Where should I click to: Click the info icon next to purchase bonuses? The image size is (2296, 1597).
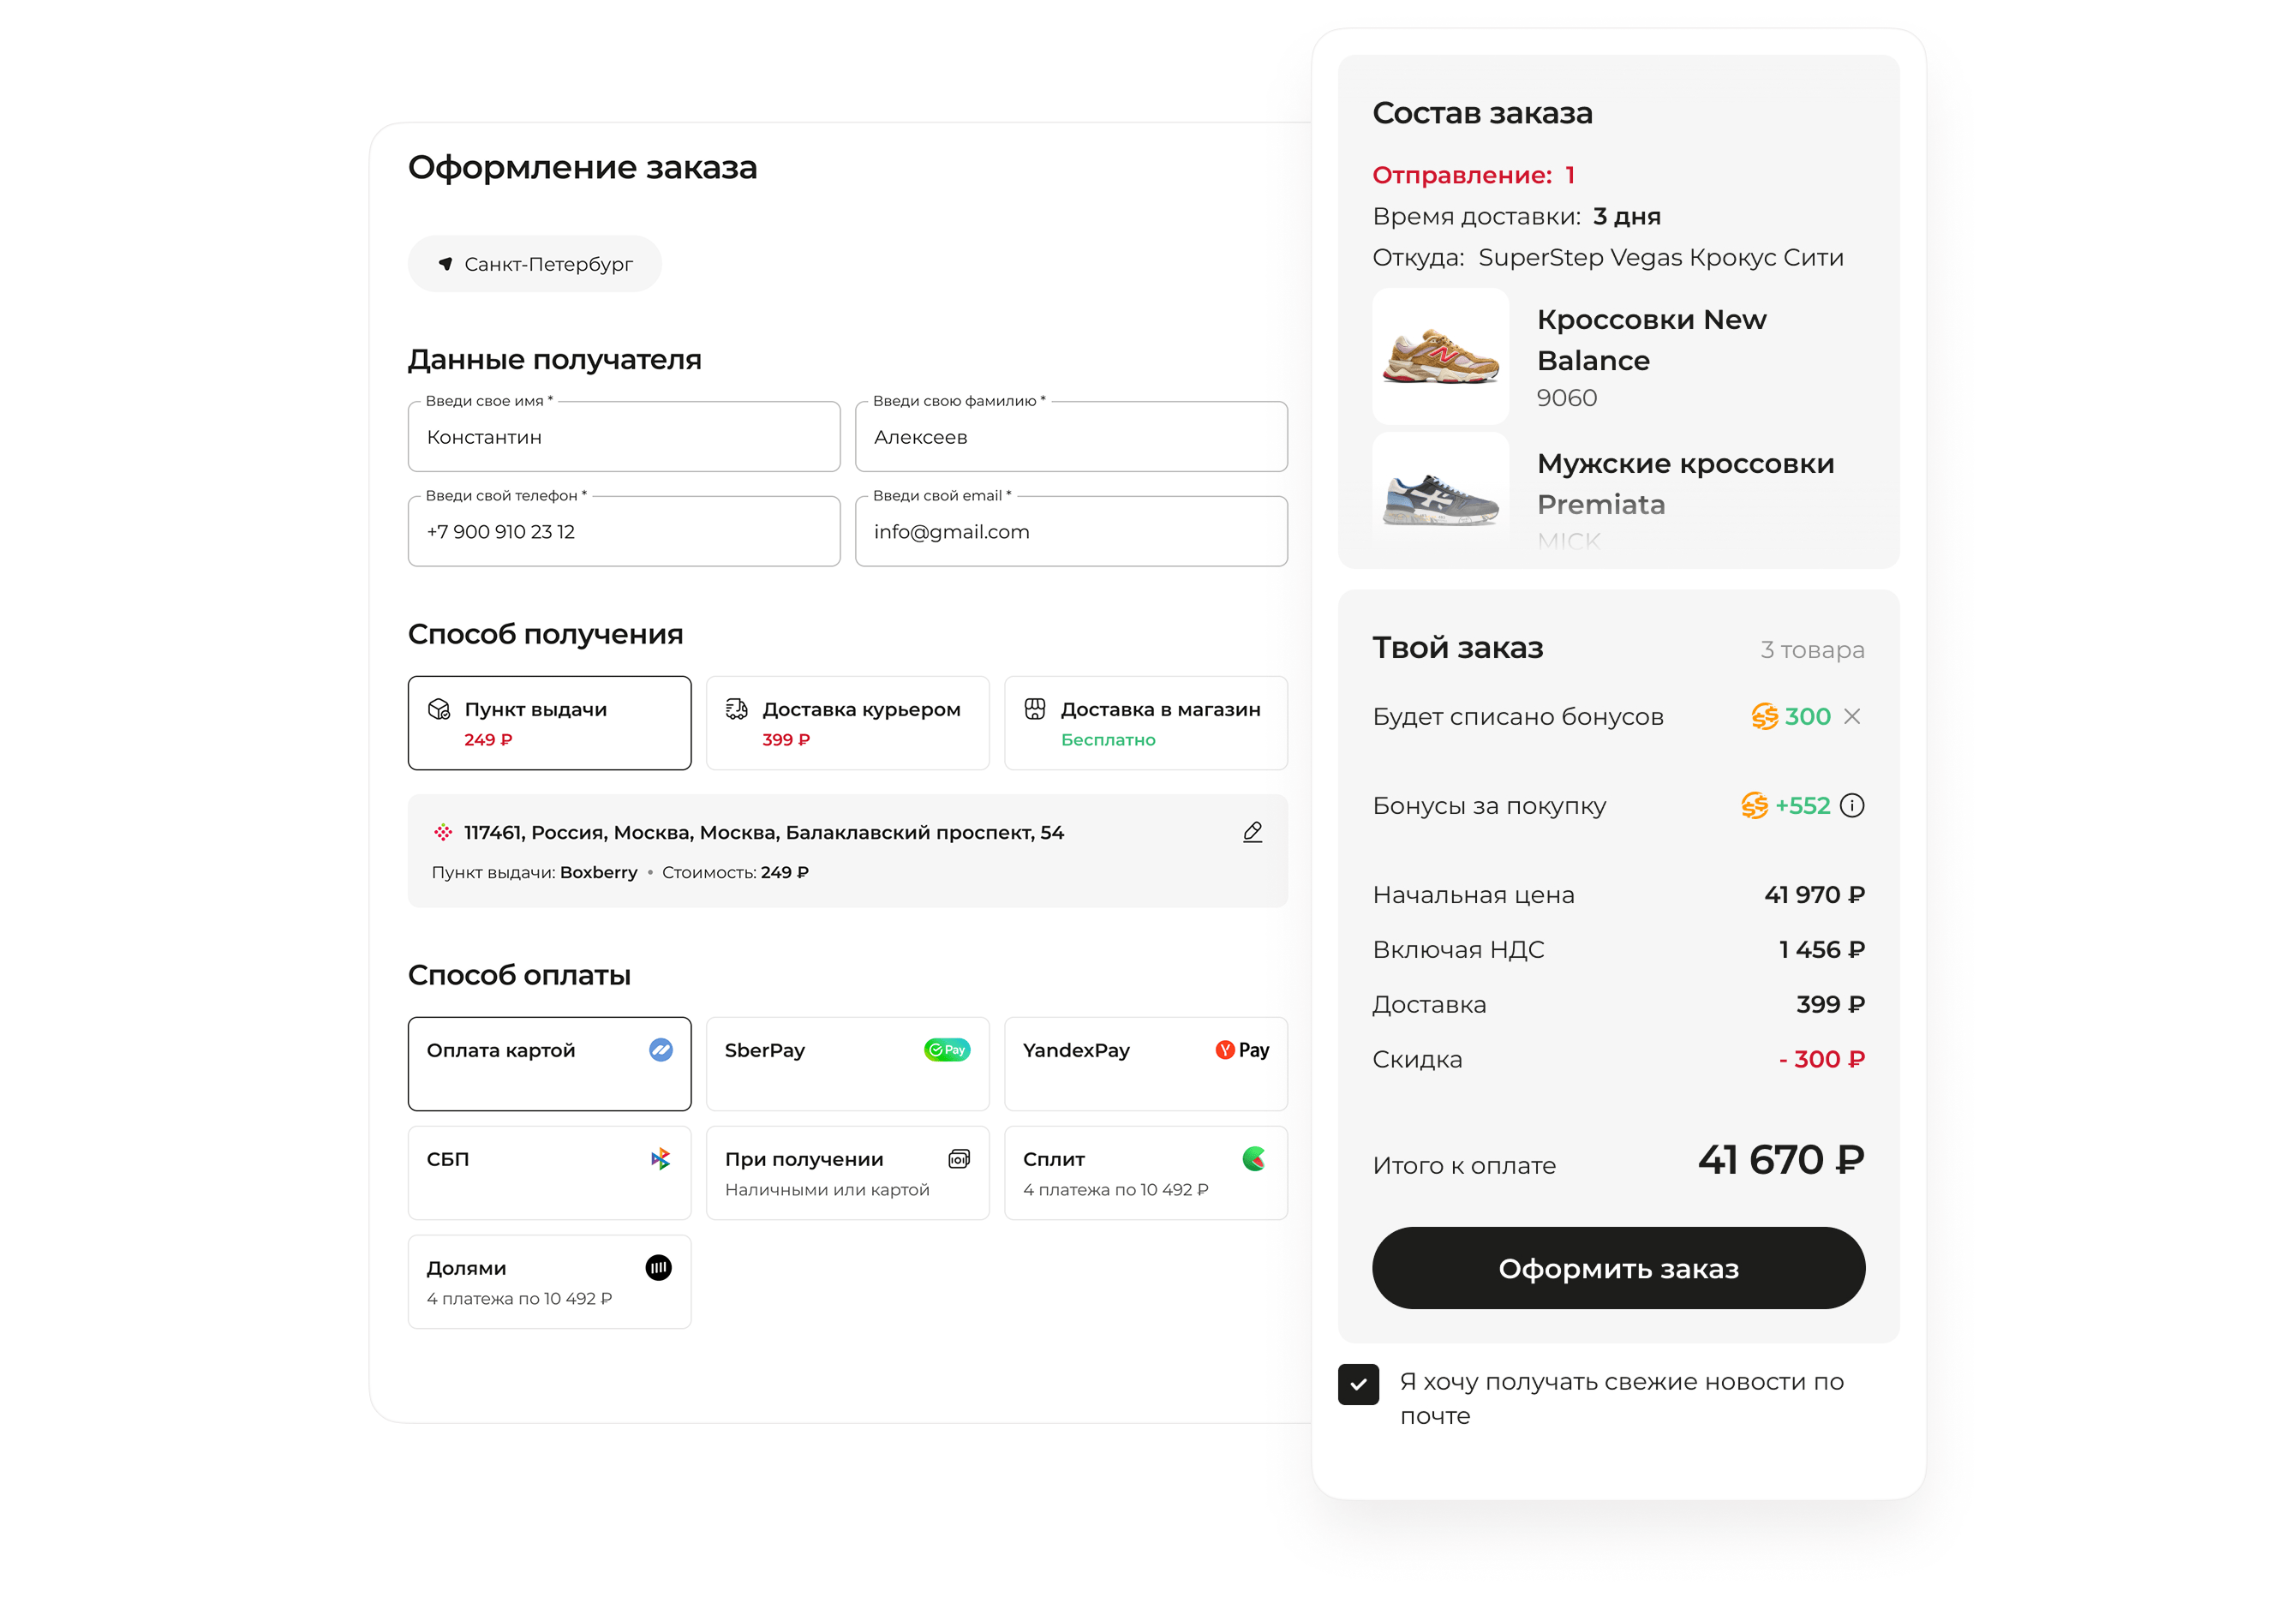point(1852,805)
